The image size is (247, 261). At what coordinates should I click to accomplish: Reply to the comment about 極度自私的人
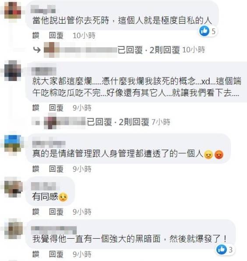pyautogui.click(x=56, y=35)
